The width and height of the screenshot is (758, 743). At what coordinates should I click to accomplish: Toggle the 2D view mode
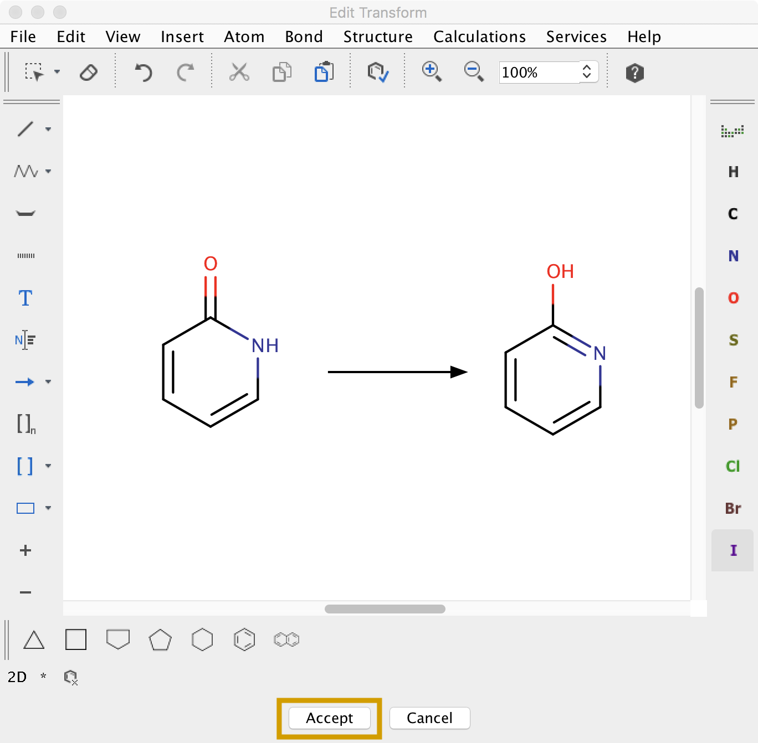pos(17,677)
